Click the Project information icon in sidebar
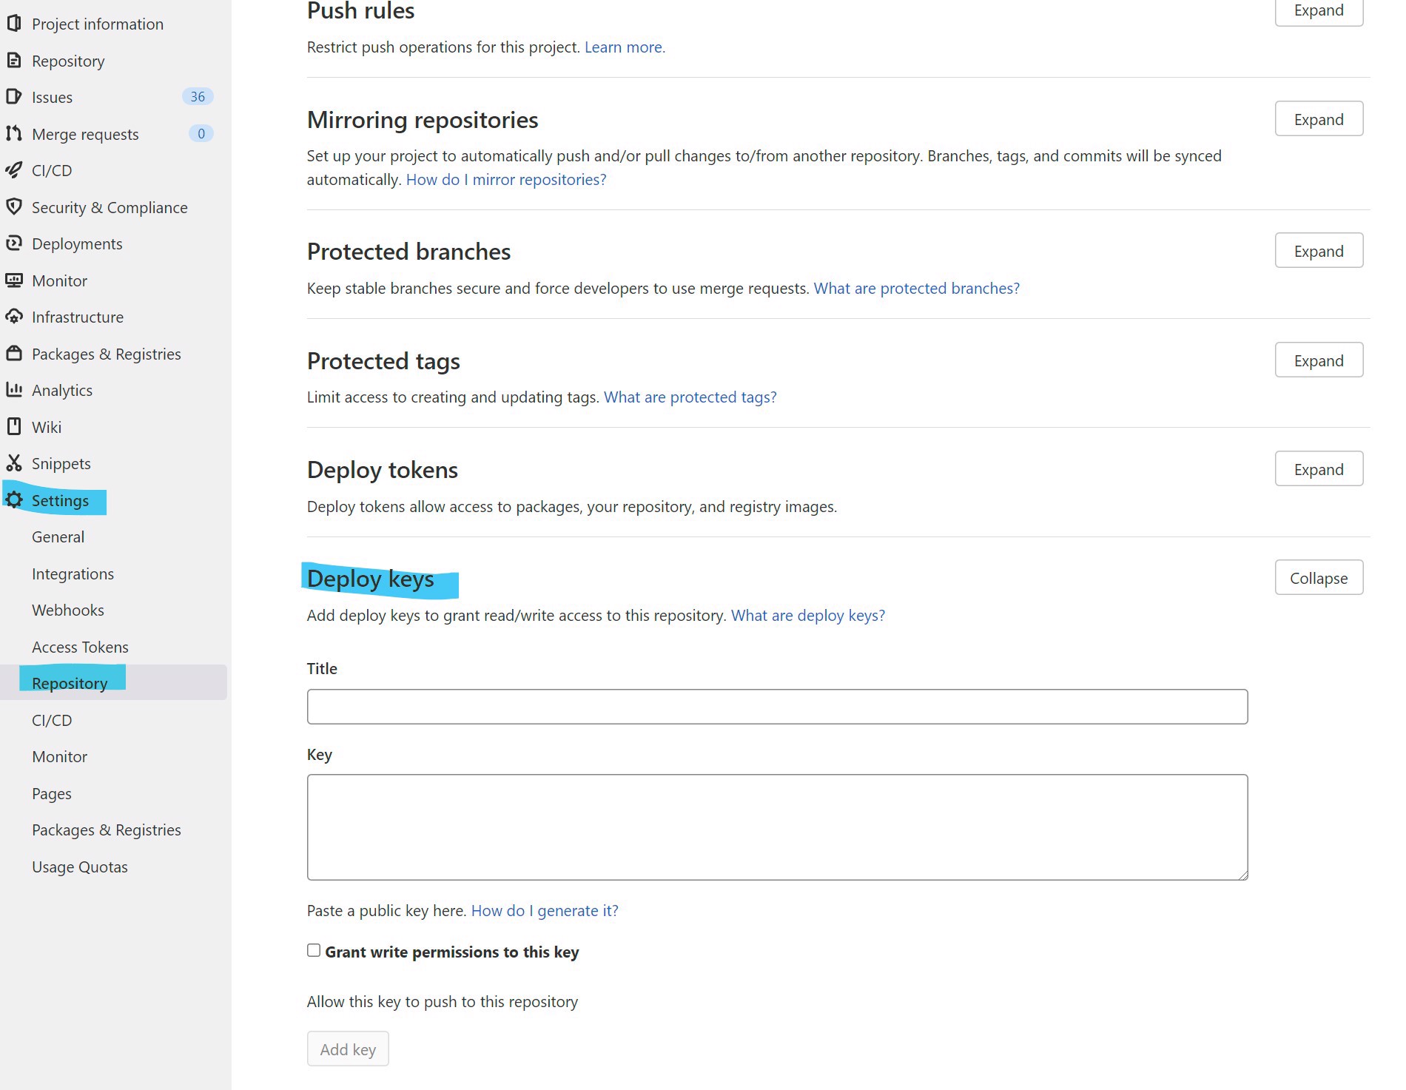The height and width of the screenshot is (1090, 1406). pos(14,24)
